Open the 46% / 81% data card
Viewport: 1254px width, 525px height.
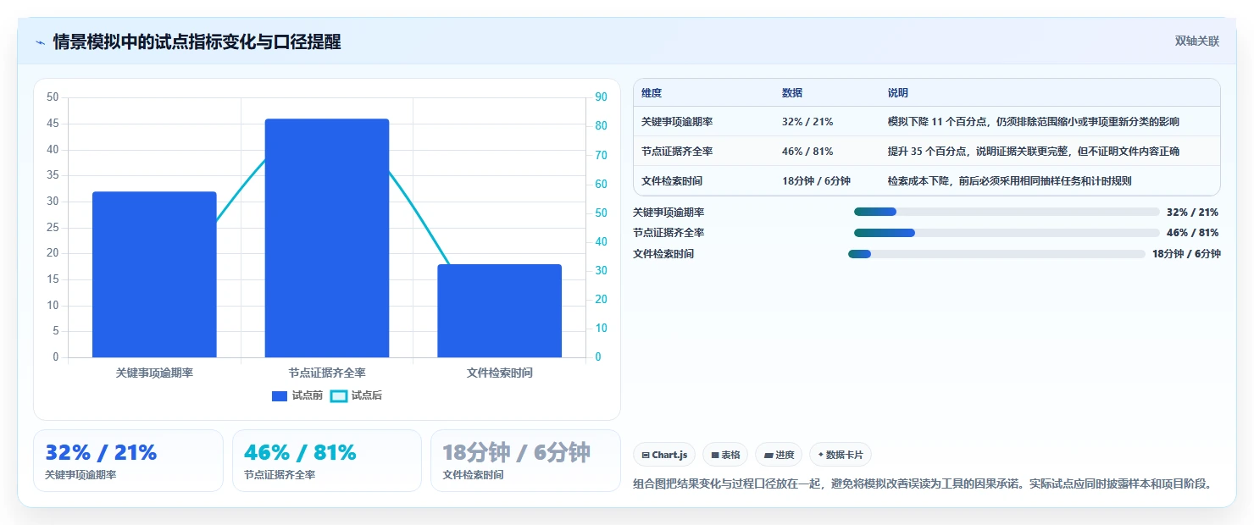(327, 461)
